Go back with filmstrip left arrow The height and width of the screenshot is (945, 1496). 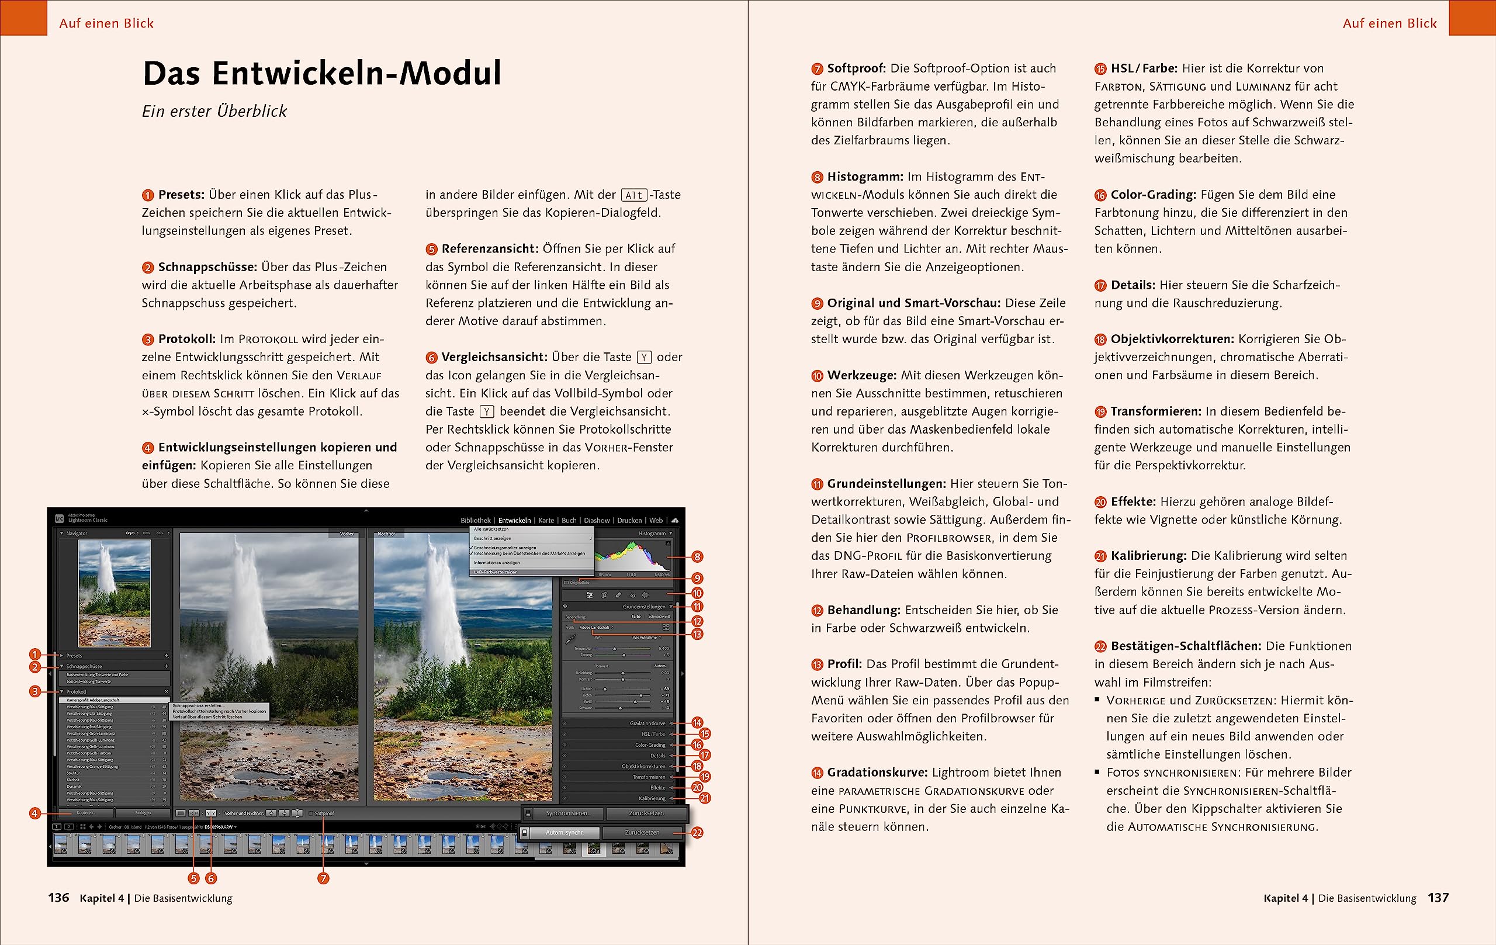92,827
